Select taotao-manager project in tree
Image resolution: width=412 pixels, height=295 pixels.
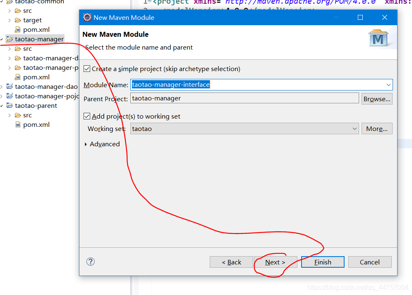click(39, 39)
